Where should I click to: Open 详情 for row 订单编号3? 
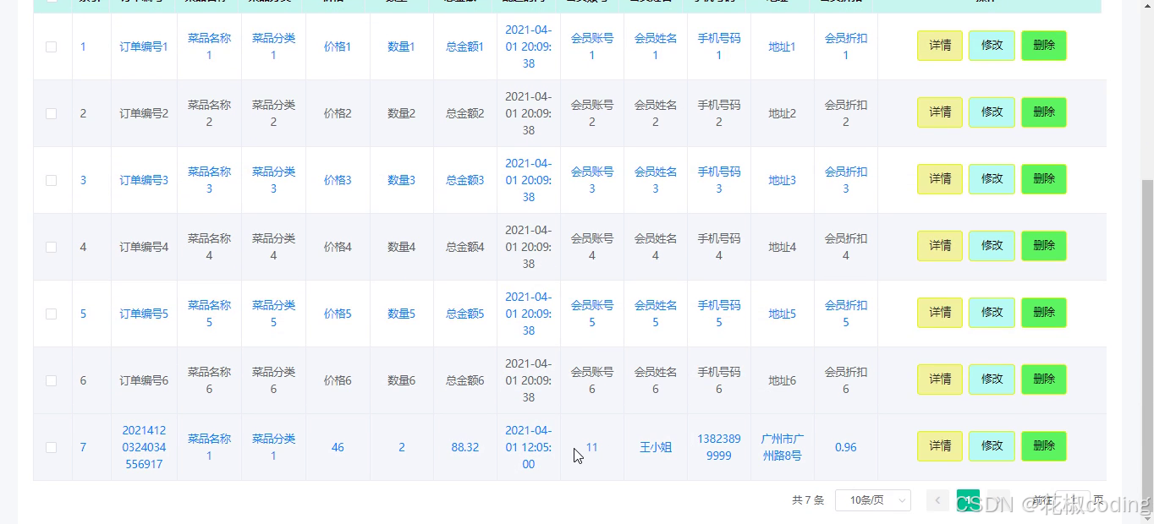[x=940, y=179]
